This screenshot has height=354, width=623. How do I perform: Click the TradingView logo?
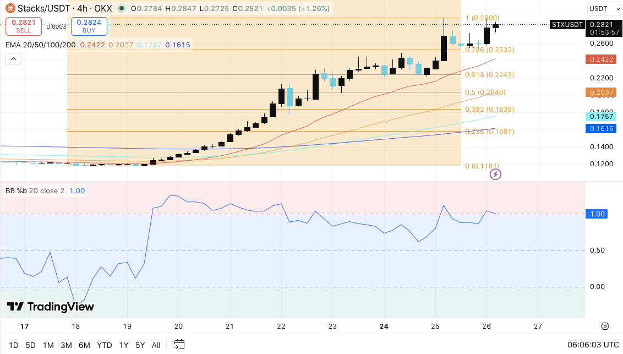(51, 306)
